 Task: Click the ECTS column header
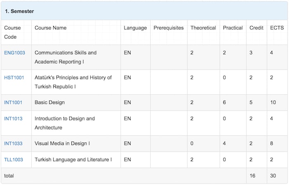(277, 28)
